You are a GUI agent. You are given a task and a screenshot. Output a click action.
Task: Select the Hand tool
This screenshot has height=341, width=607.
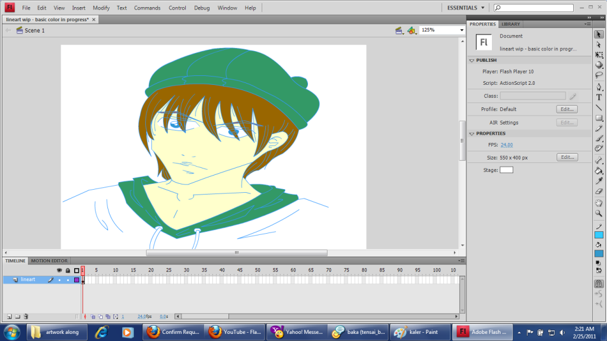tap(599, 203)
